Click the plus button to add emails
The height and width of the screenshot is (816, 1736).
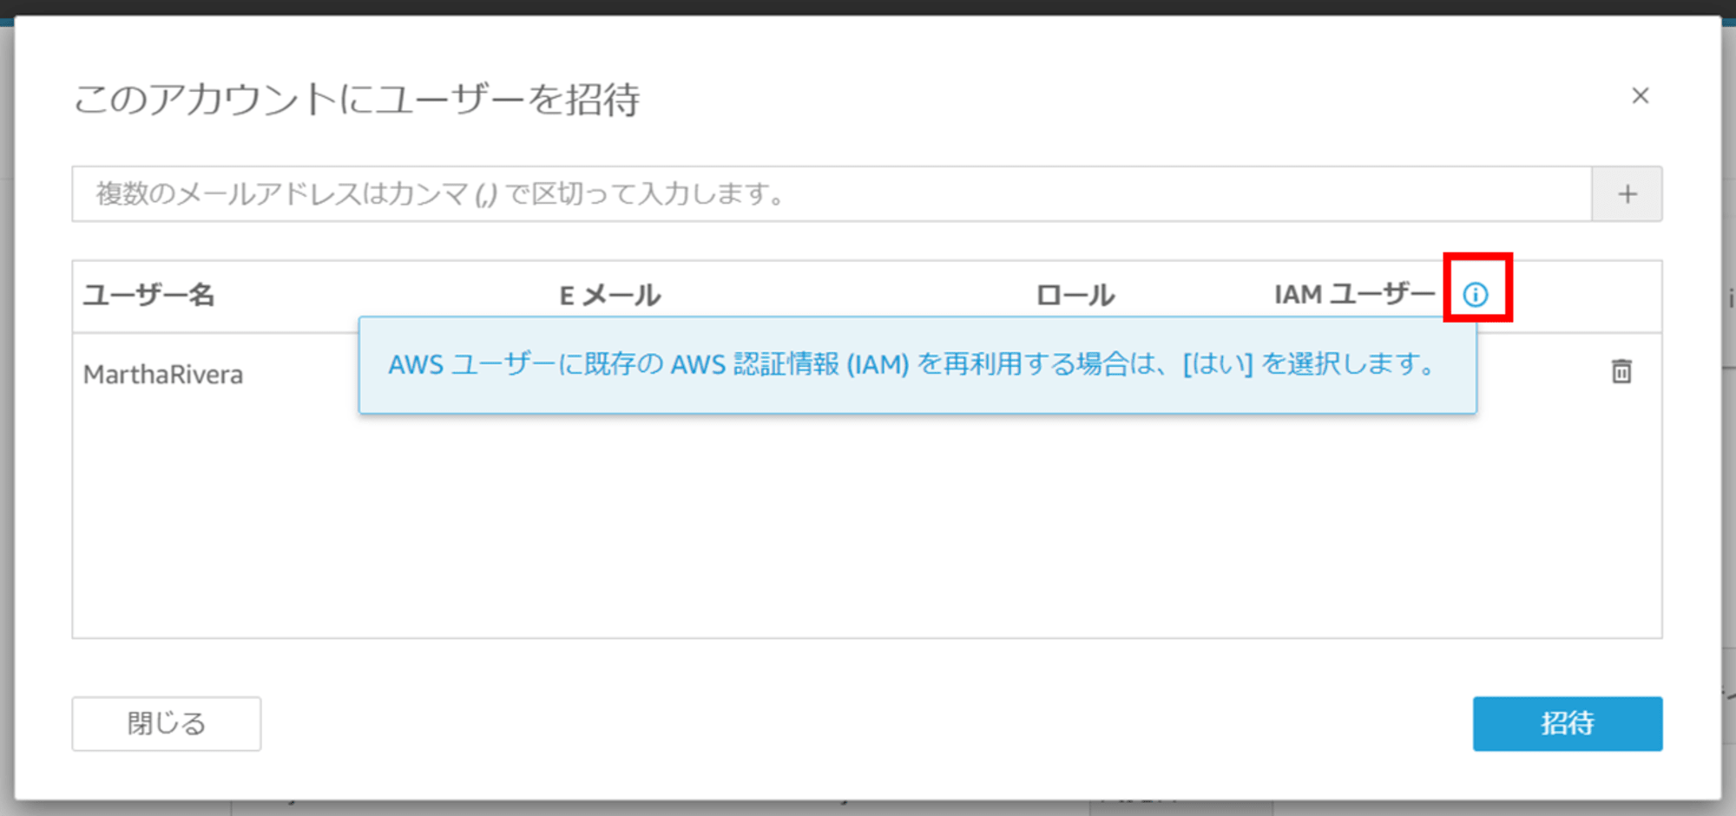pos(1627,193)
